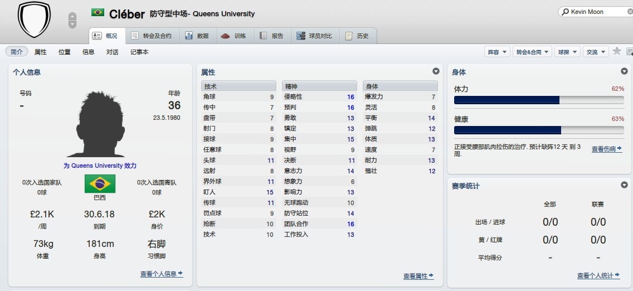Image resolution: width=633 pixels, height=291 pixels.
Task: Click the £2K player value
Action: pyautogui.click(x=157, y=214)
